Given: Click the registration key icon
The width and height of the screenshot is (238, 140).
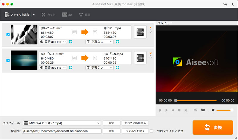Looking at the screenshot, I should coord(233,4).
